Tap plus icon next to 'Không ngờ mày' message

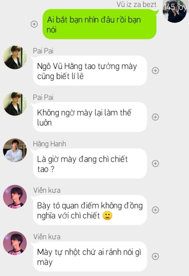point(155,117)
